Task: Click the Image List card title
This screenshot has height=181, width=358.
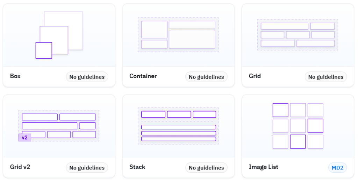Action: coord(264,167)
